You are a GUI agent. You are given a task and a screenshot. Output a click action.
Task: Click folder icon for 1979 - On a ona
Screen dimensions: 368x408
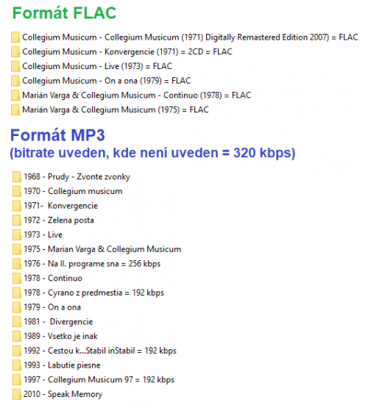(x=17, y=307)
